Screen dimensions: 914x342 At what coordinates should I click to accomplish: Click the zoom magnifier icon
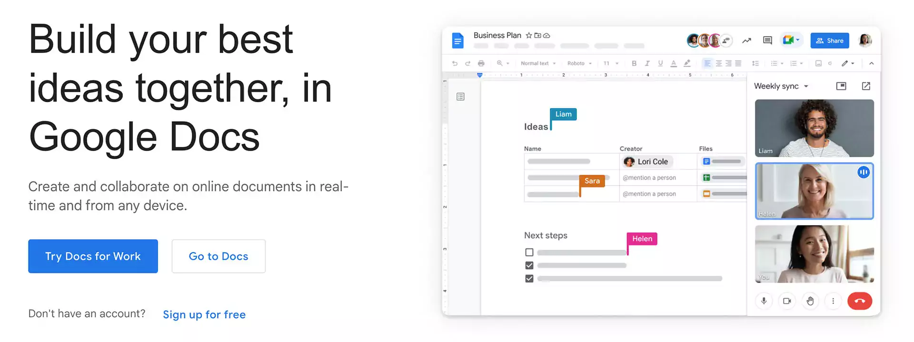(499, 63)
